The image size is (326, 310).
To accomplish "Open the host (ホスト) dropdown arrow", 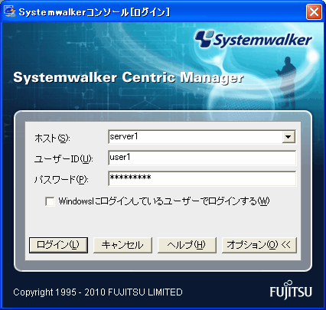I will pyautogui.click(x=289, y=137).
